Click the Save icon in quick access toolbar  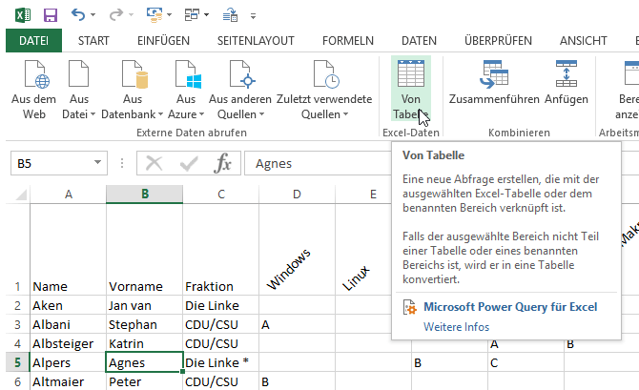click(51, 15)
